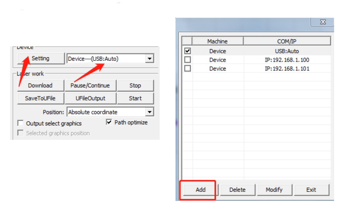This screenshot has width=342, height=207.
Task: Uncheck the Path optimize checkbox
Action: tap(109, 122)
